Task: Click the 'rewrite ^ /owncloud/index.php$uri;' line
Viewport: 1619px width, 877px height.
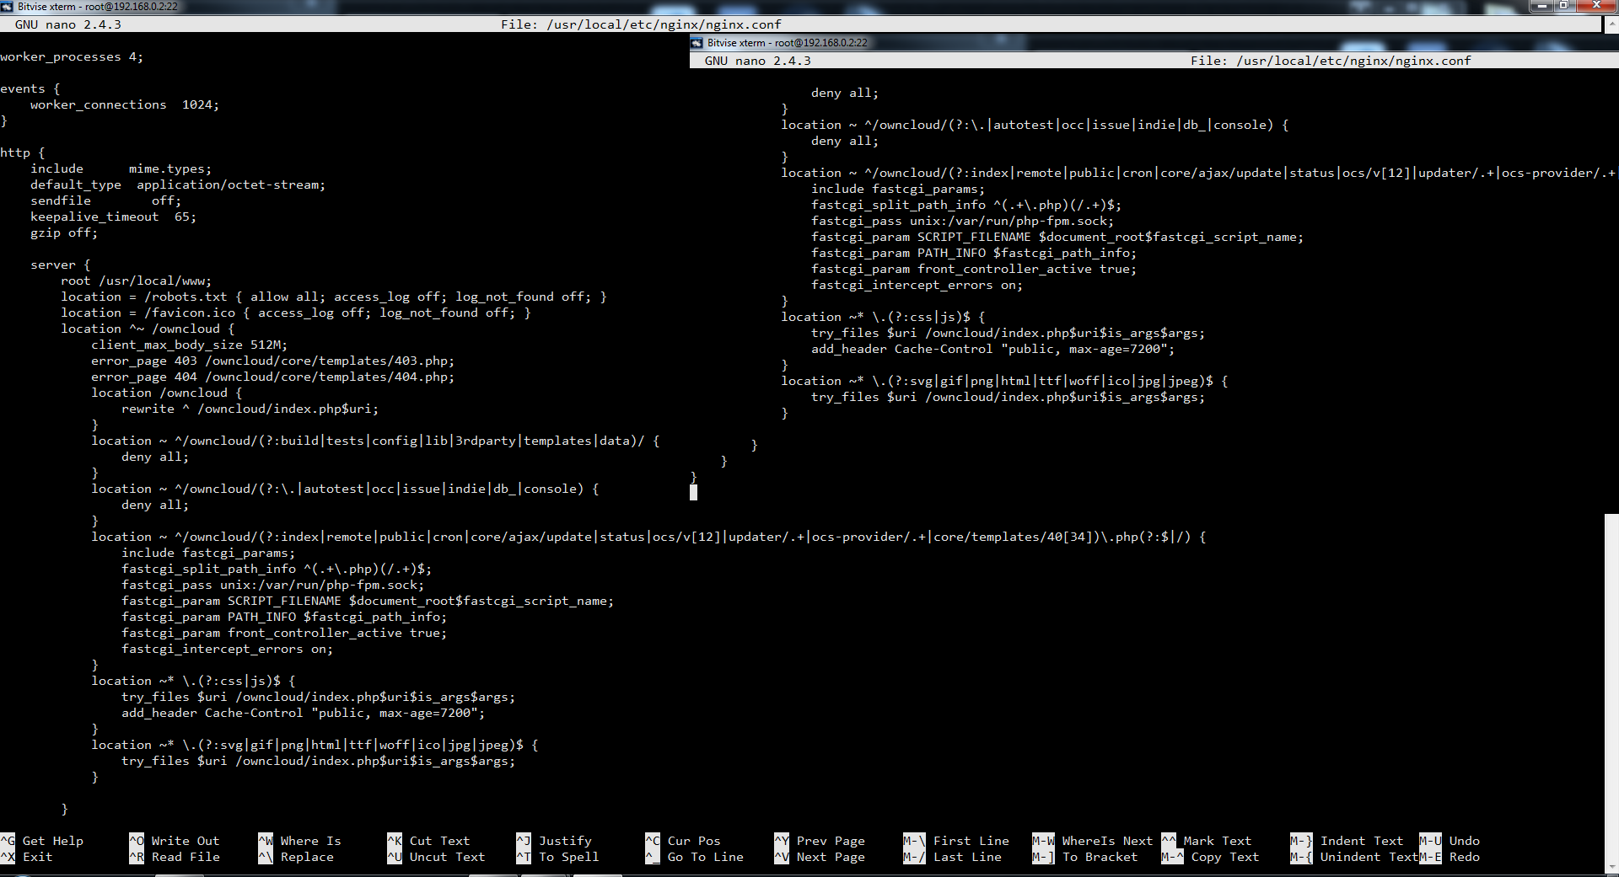Action: coord(250,409)
